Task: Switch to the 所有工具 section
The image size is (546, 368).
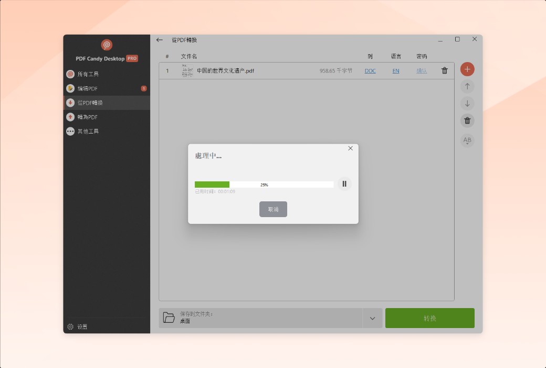Action: pos(87,74)
